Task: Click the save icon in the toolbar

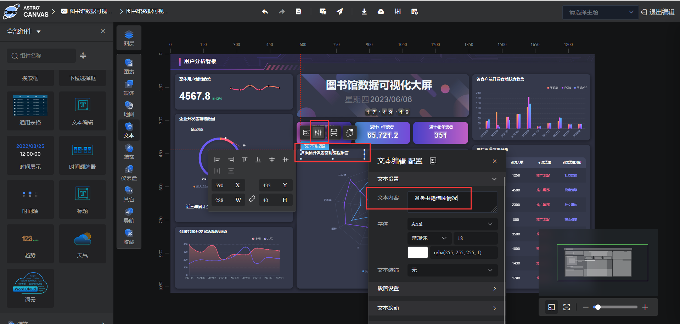Action: click(x=298, y=11)
